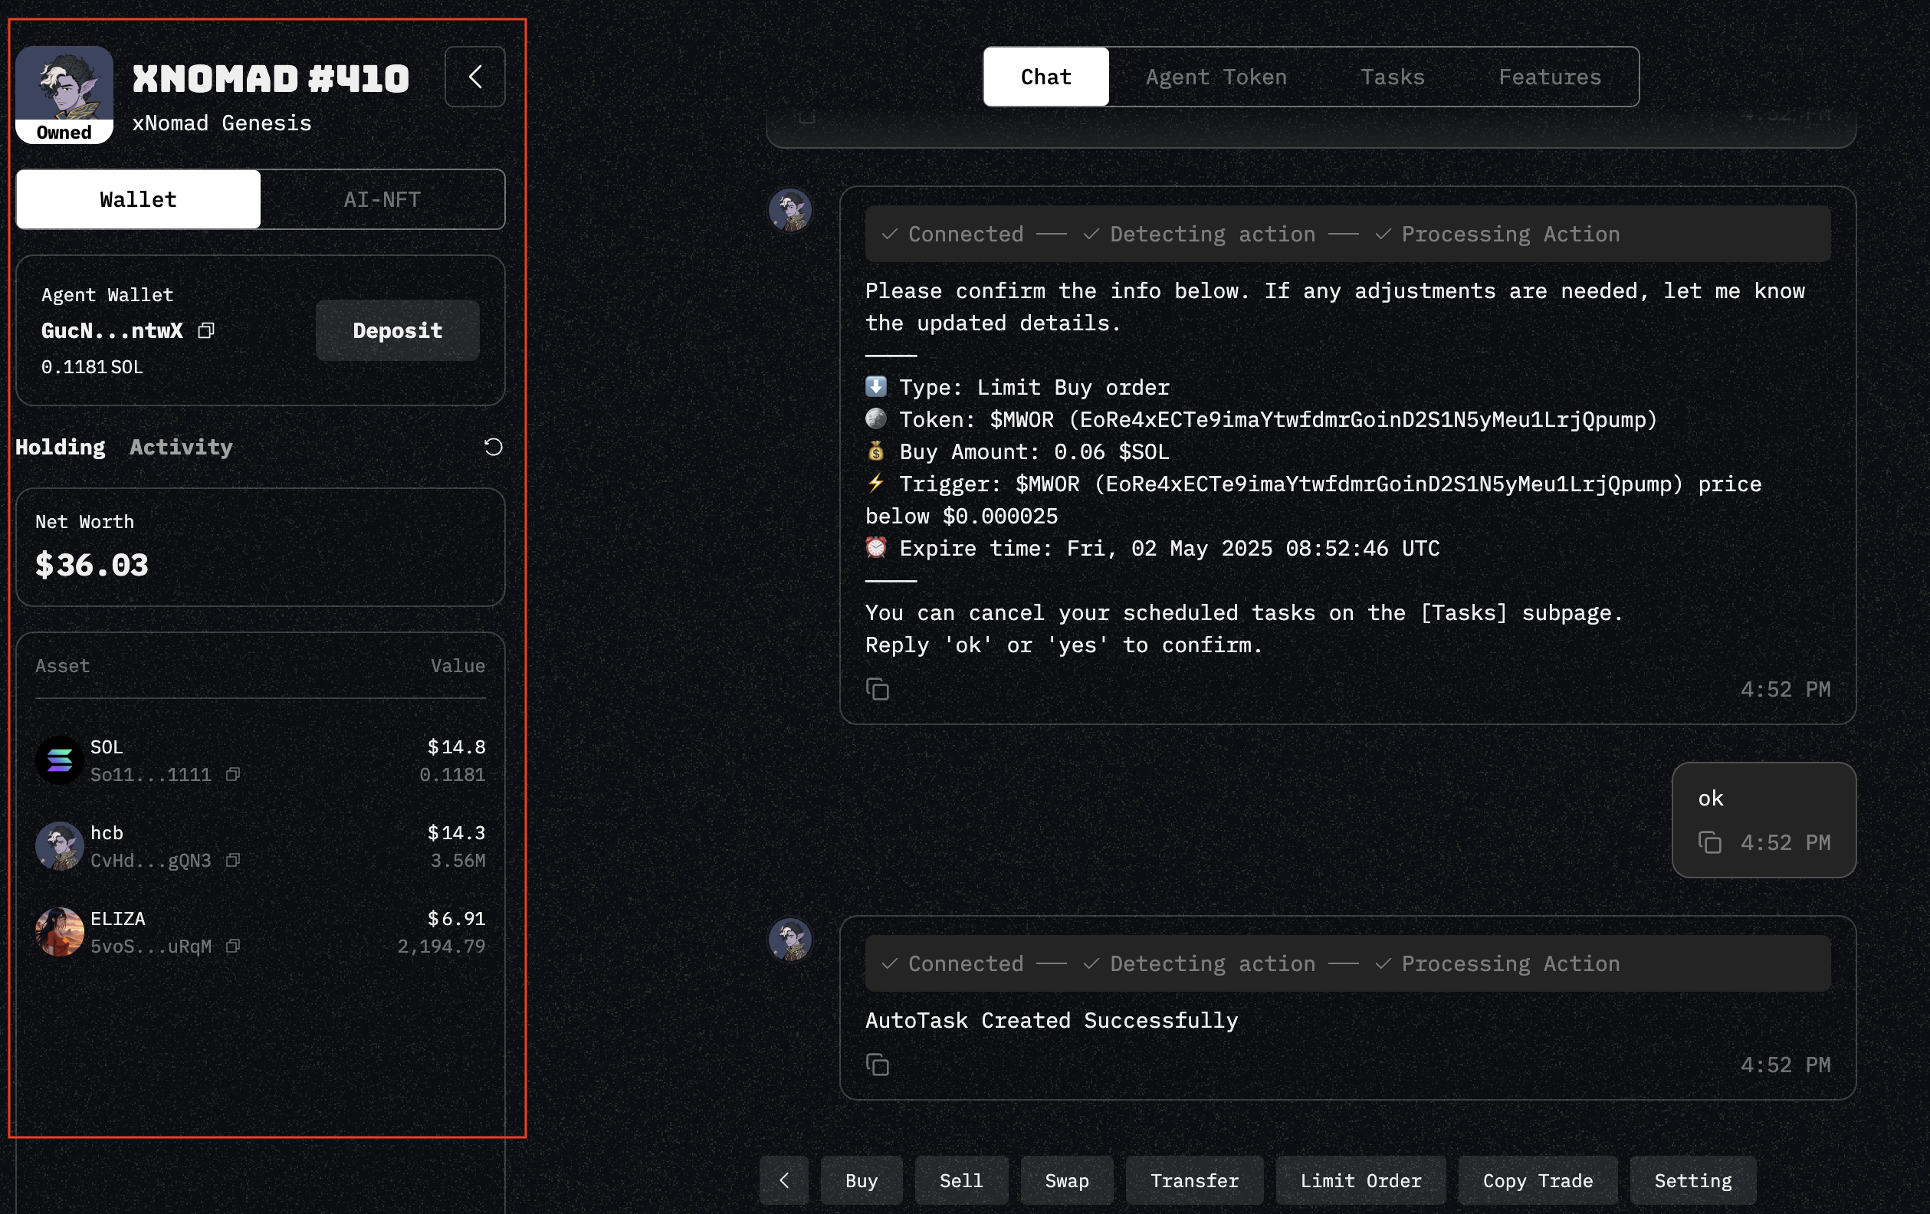The image size is (1930, 1214).
Task: Open the Agent Token tab
Action: [x=1215, y=77]
